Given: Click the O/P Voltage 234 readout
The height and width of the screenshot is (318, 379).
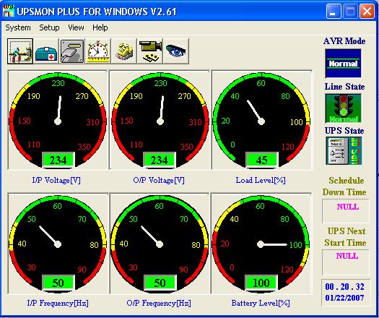Looking at the screenshot, I should point(160,160).
